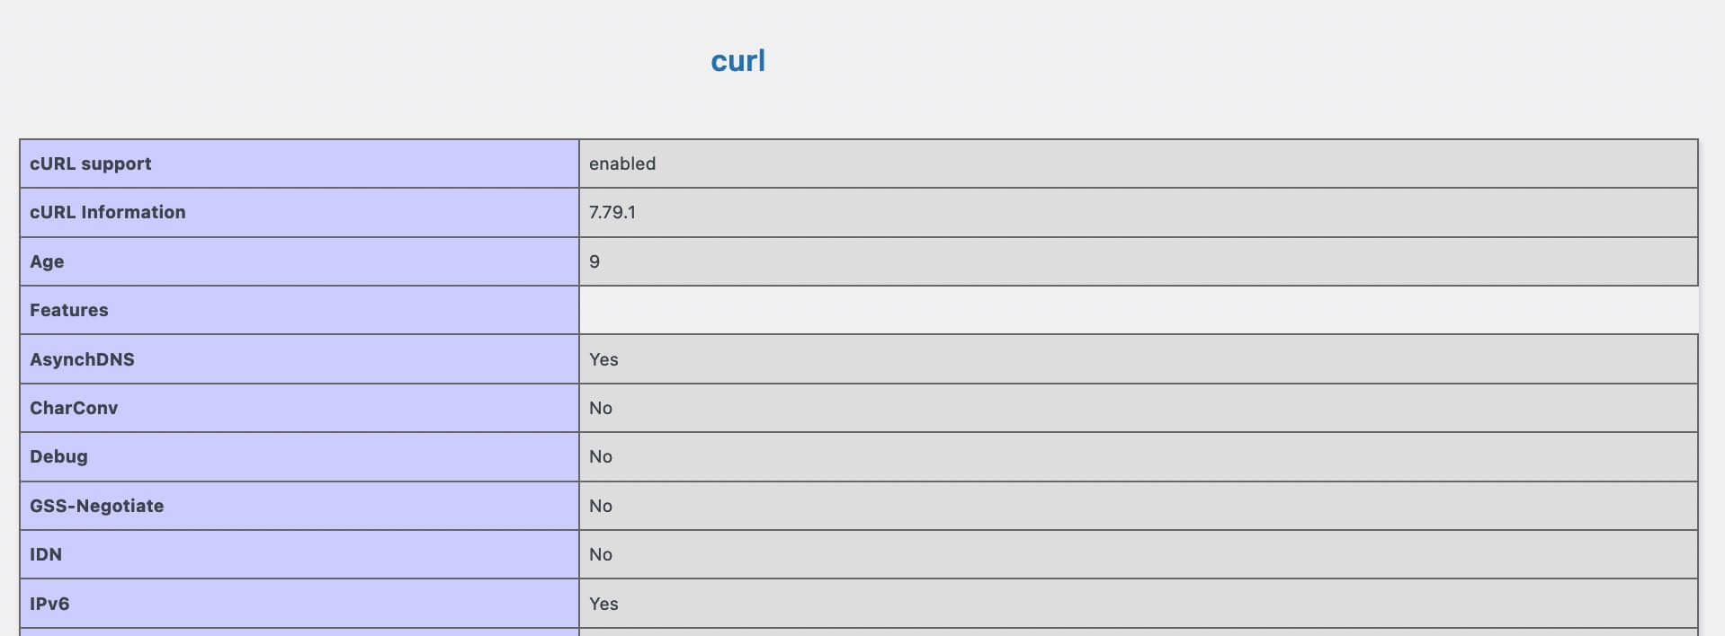Click the cURL Information label cell
This screenshot has height=636, width=1725.
(108, 212)
